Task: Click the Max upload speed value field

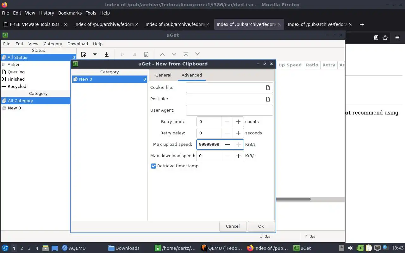Action: point(209,145)
